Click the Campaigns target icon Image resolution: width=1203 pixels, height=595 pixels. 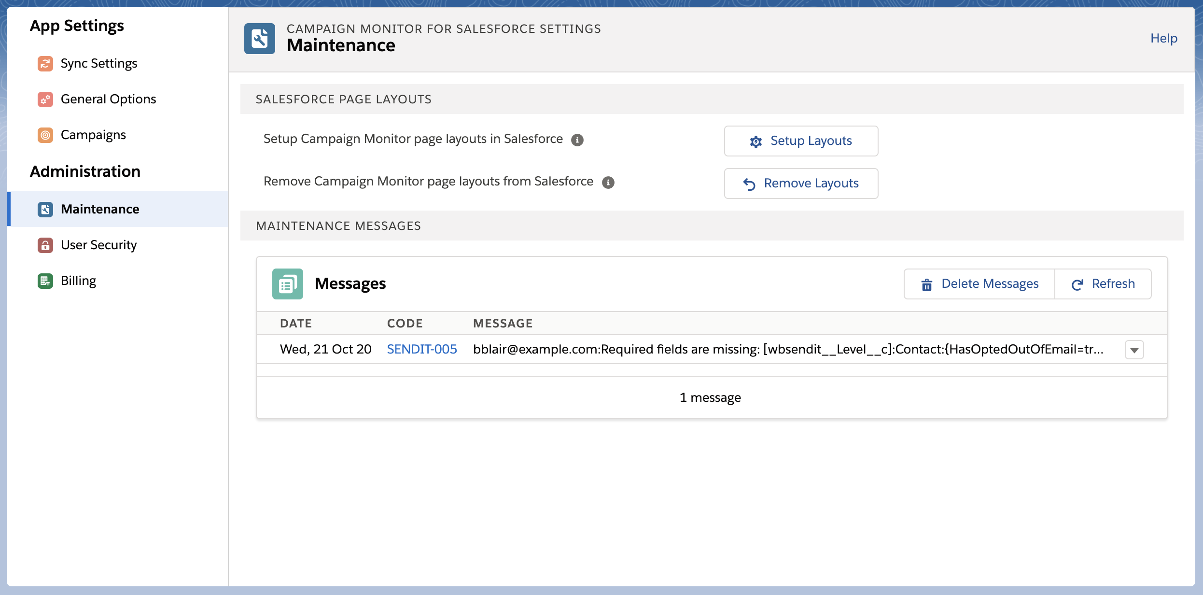(x=45, y=135)
